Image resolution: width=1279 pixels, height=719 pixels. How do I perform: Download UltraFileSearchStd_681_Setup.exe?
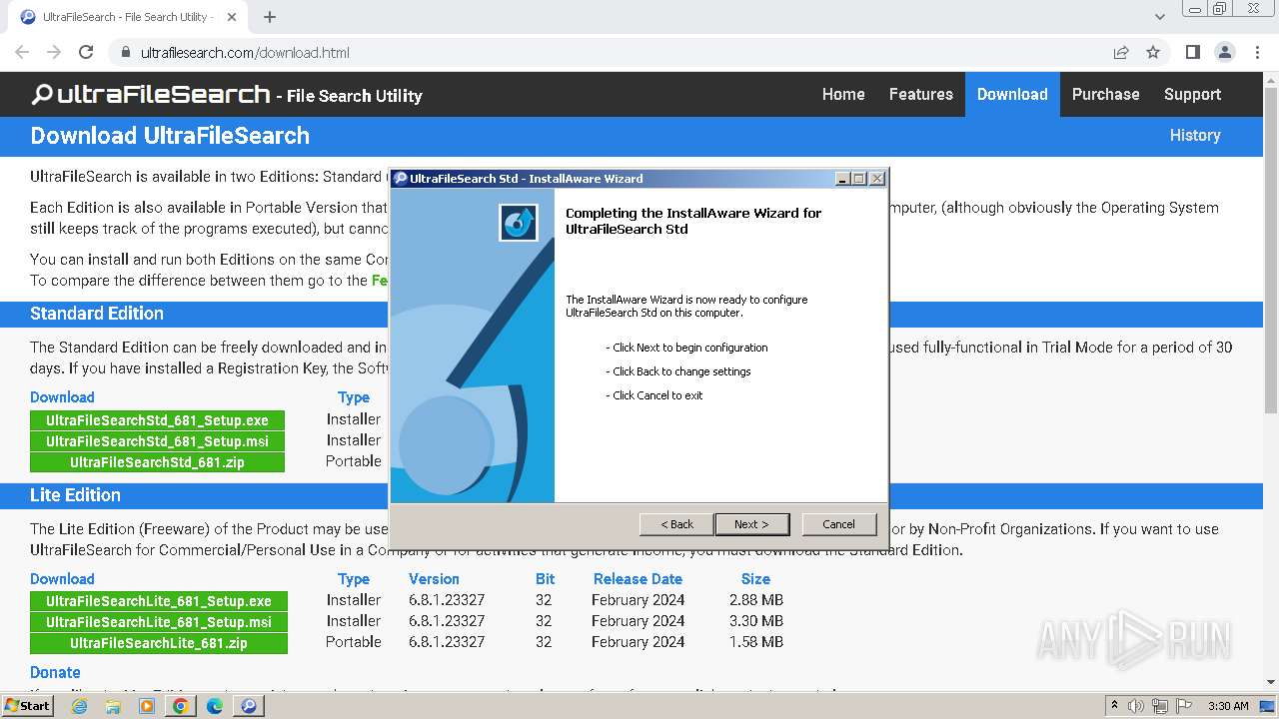(x=157, y=420)
